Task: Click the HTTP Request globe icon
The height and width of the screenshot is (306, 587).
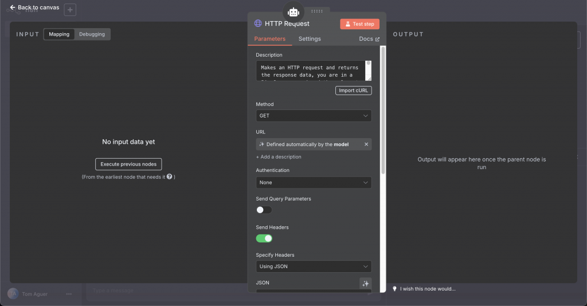Action: [258, 23]
